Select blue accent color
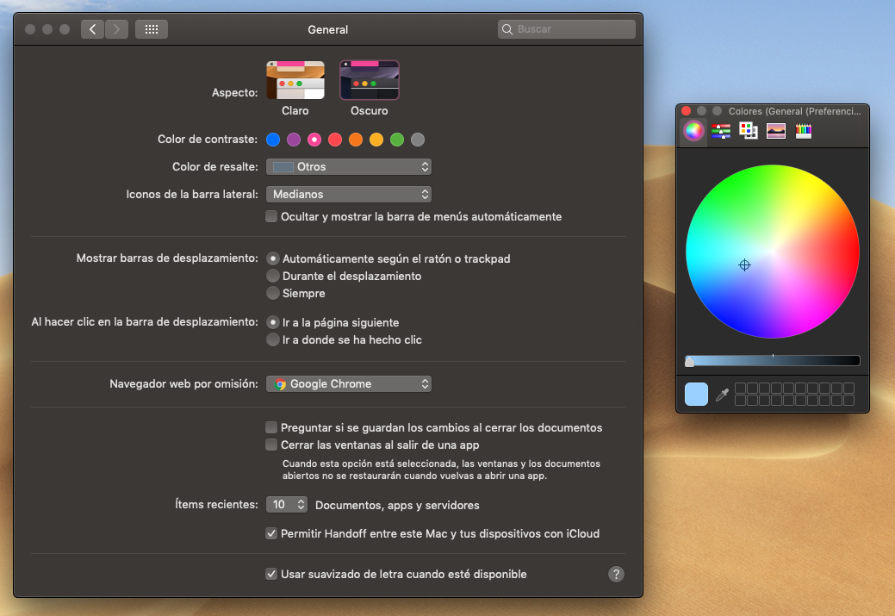This screenshot has height=616, width=895. (273, 140)
